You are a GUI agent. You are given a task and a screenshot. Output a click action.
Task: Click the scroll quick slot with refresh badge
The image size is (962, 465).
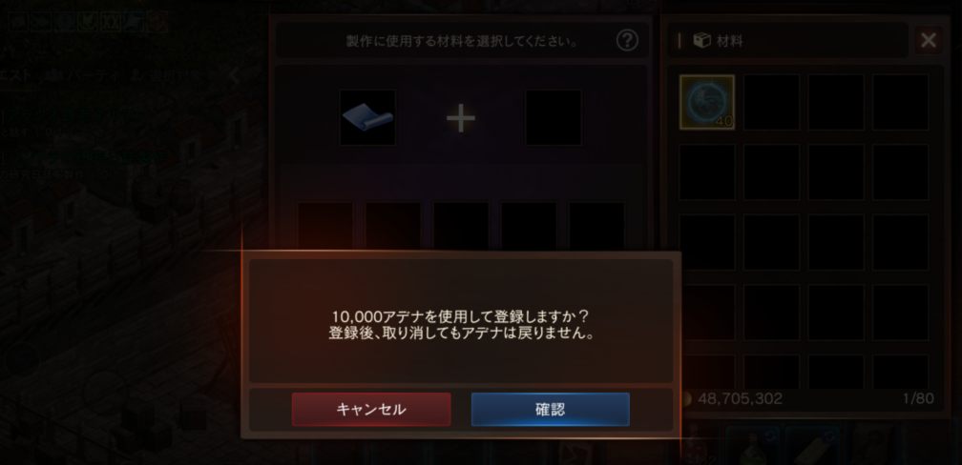coord(813,446)
